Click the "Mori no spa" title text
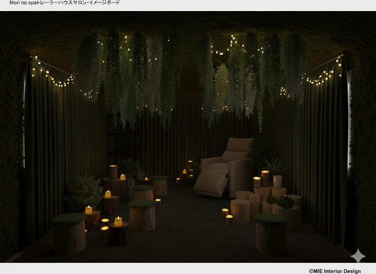Image resolution: width=376 pixels, height=274 pixels. pyautogui.click(x=64, y=3)
